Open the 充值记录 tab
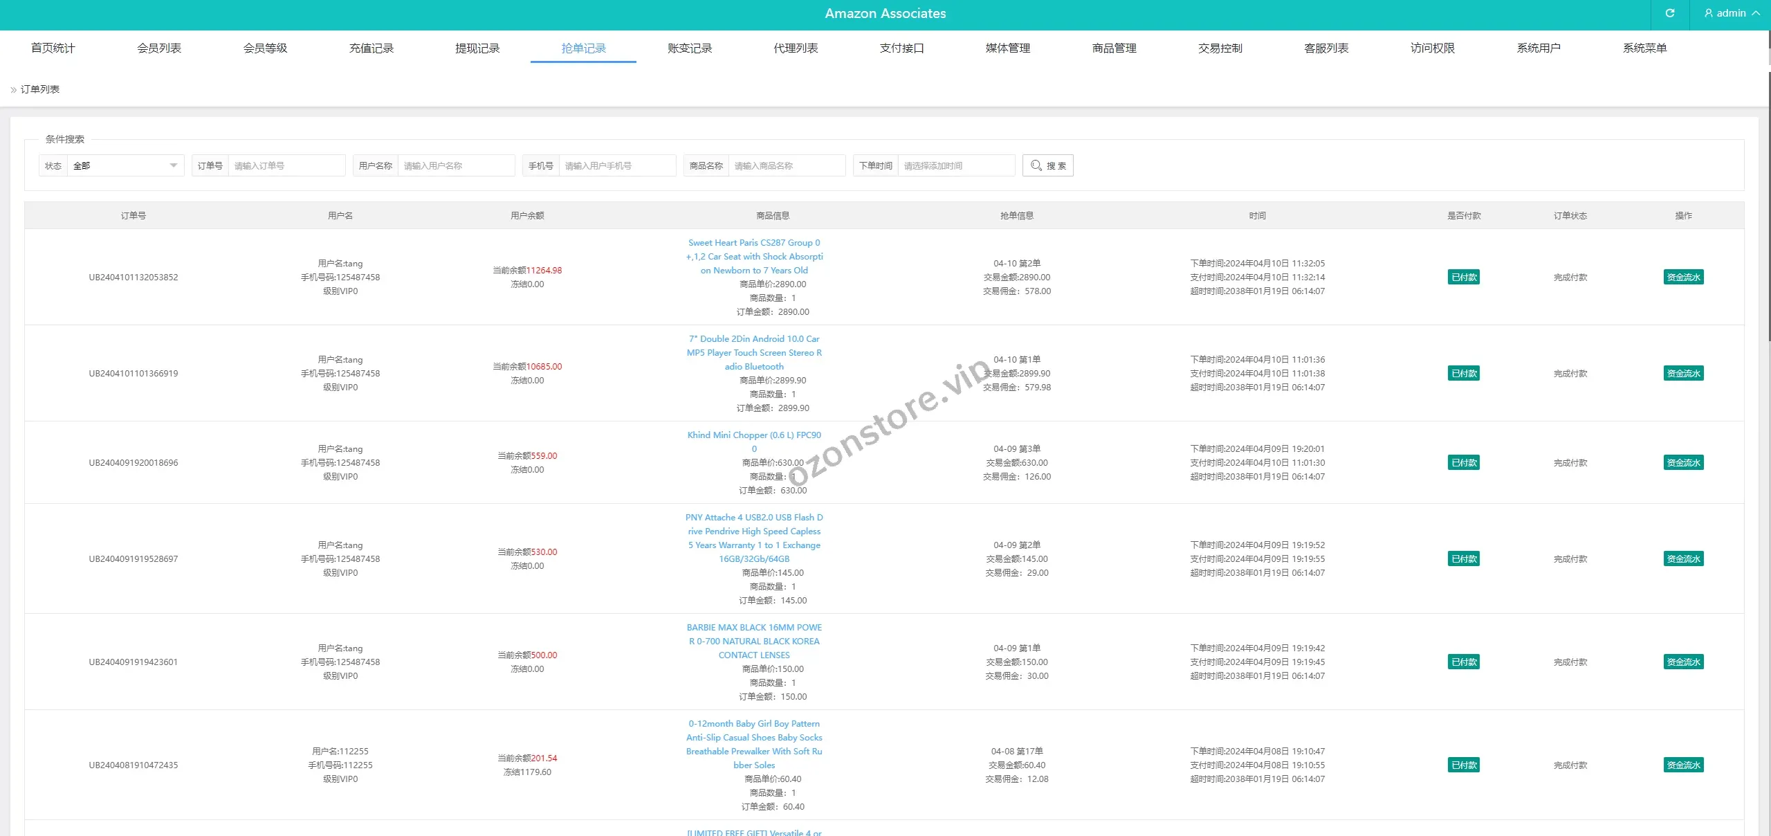Image resolution: width=1771 pixels, height=836 pixels. [371, 48]
